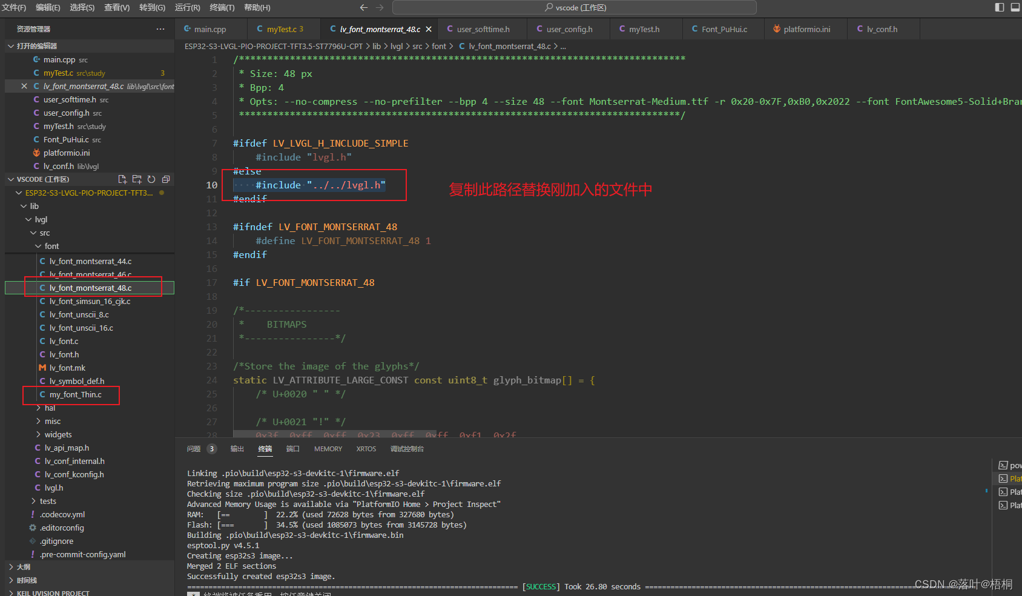The image size is (1022, 596).
Task: Expand the widgets folder
Action: (90, 434)
